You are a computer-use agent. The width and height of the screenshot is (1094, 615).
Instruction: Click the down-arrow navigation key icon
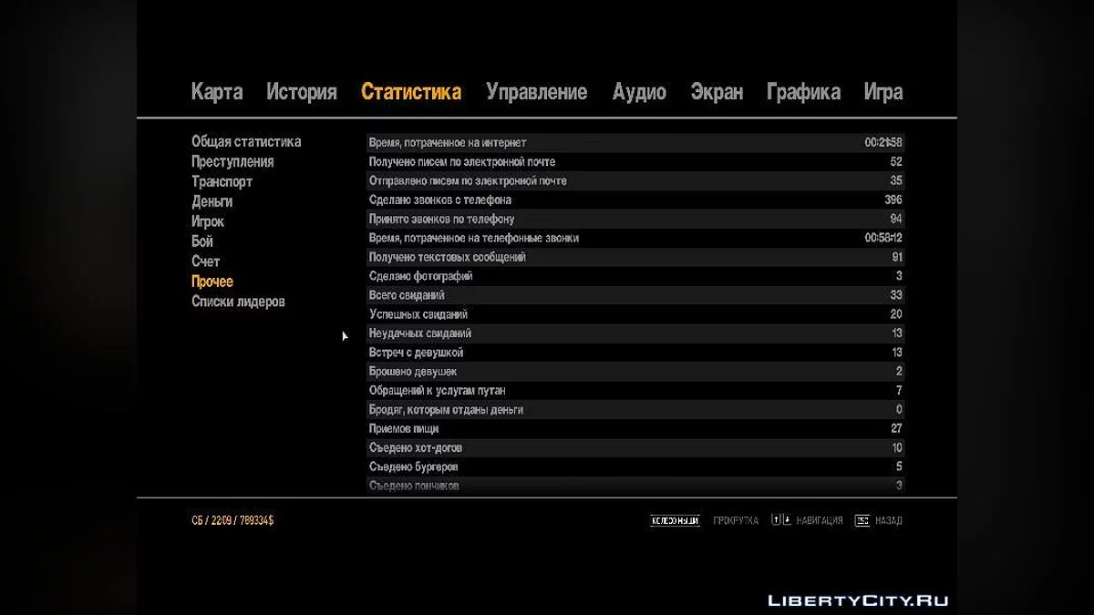[x=788, y=519]
